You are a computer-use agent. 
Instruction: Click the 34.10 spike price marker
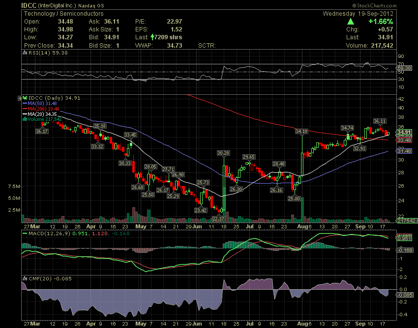point(301,131)
